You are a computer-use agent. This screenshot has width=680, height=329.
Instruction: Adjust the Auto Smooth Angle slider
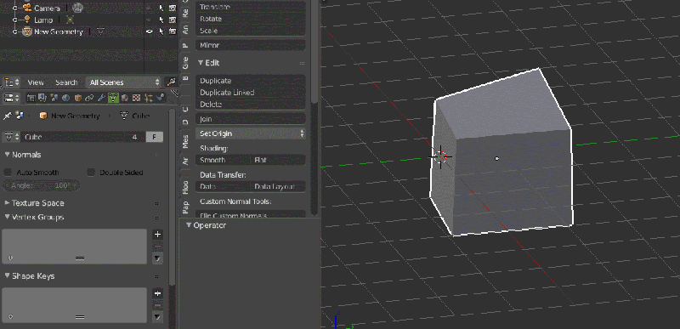[41, 185]
